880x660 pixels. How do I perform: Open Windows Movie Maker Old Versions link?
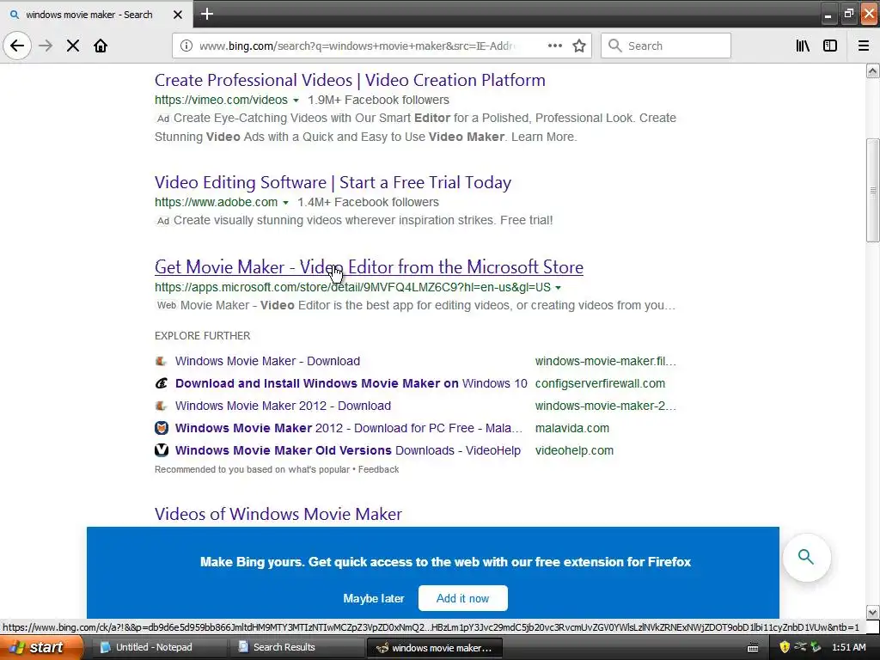348,450
